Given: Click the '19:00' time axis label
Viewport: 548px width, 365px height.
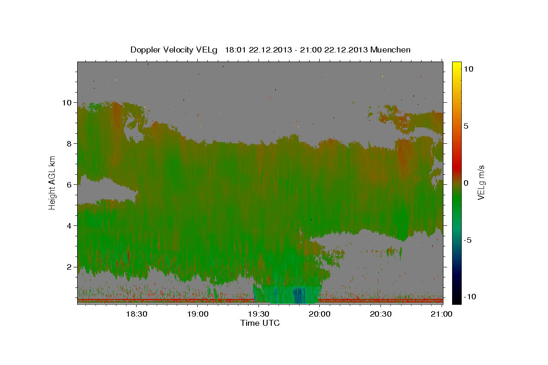Looking at the screenshot, I should (x=197, y=314).
